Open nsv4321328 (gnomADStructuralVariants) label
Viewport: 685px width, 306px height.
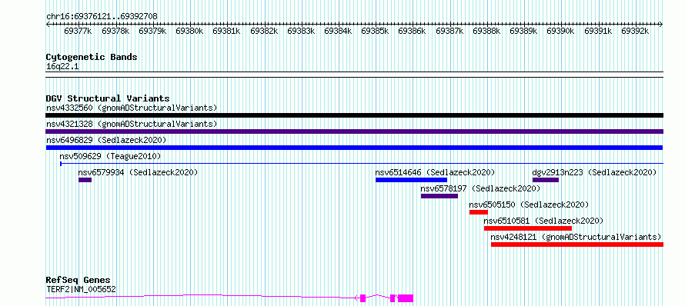(132, 124)
